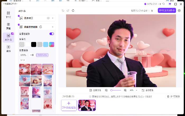Open the 調整 adjustments sidebar panel

pyautogui.click(x=8, y=26)
